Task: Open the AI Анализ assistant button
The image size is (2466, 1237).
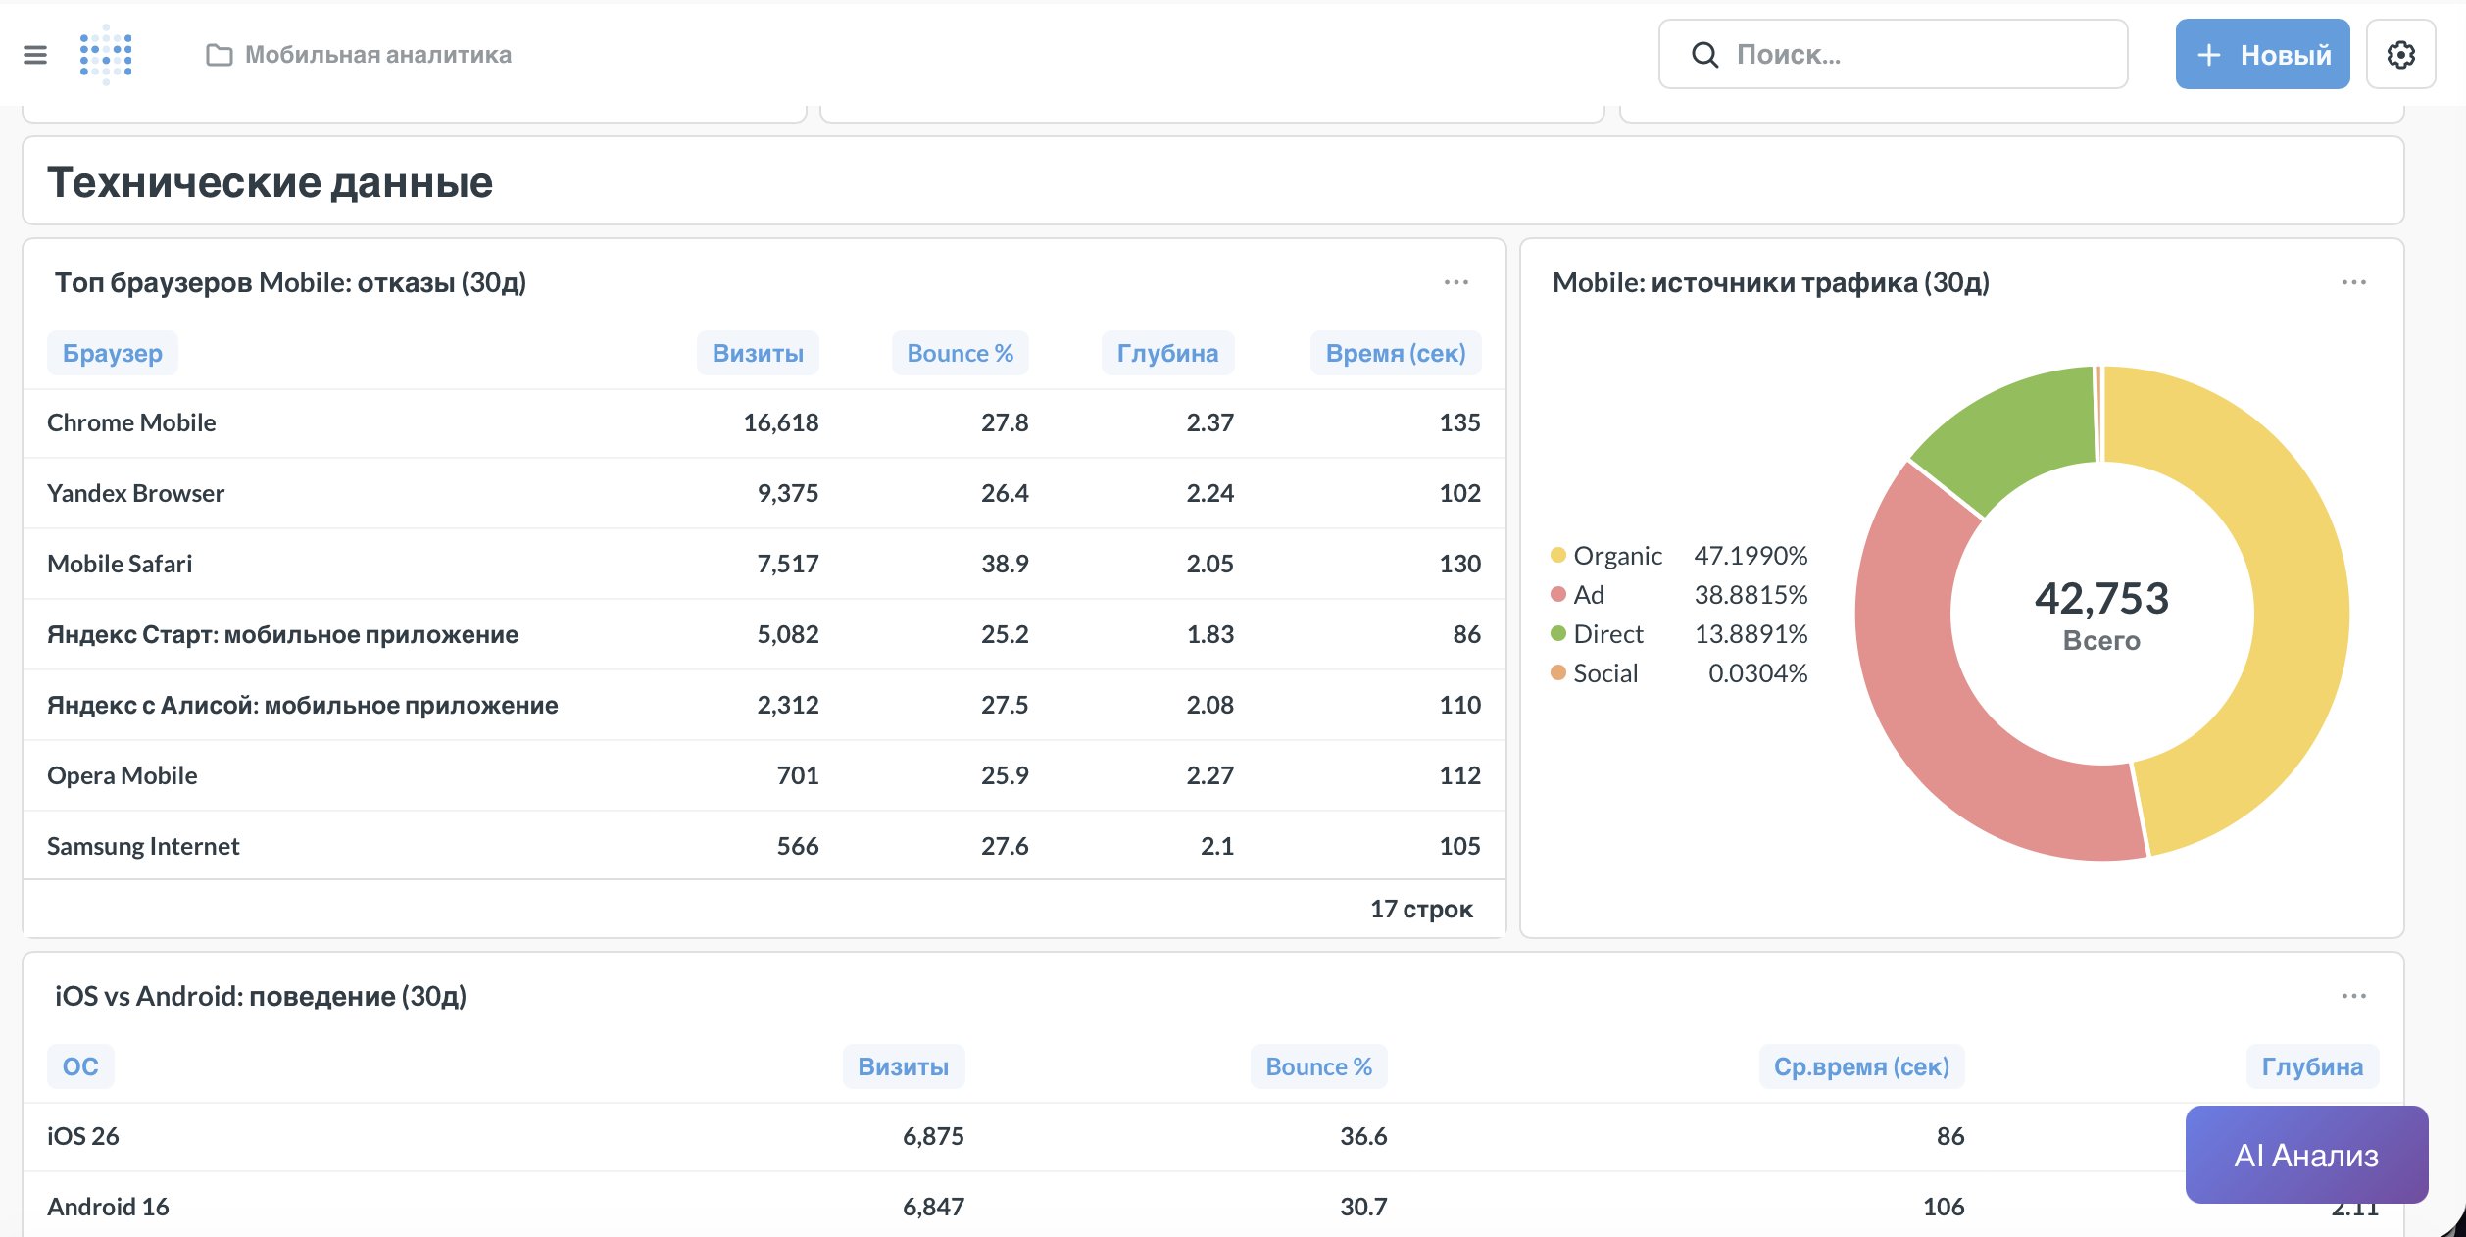Action: (x=2305, y=1155)
